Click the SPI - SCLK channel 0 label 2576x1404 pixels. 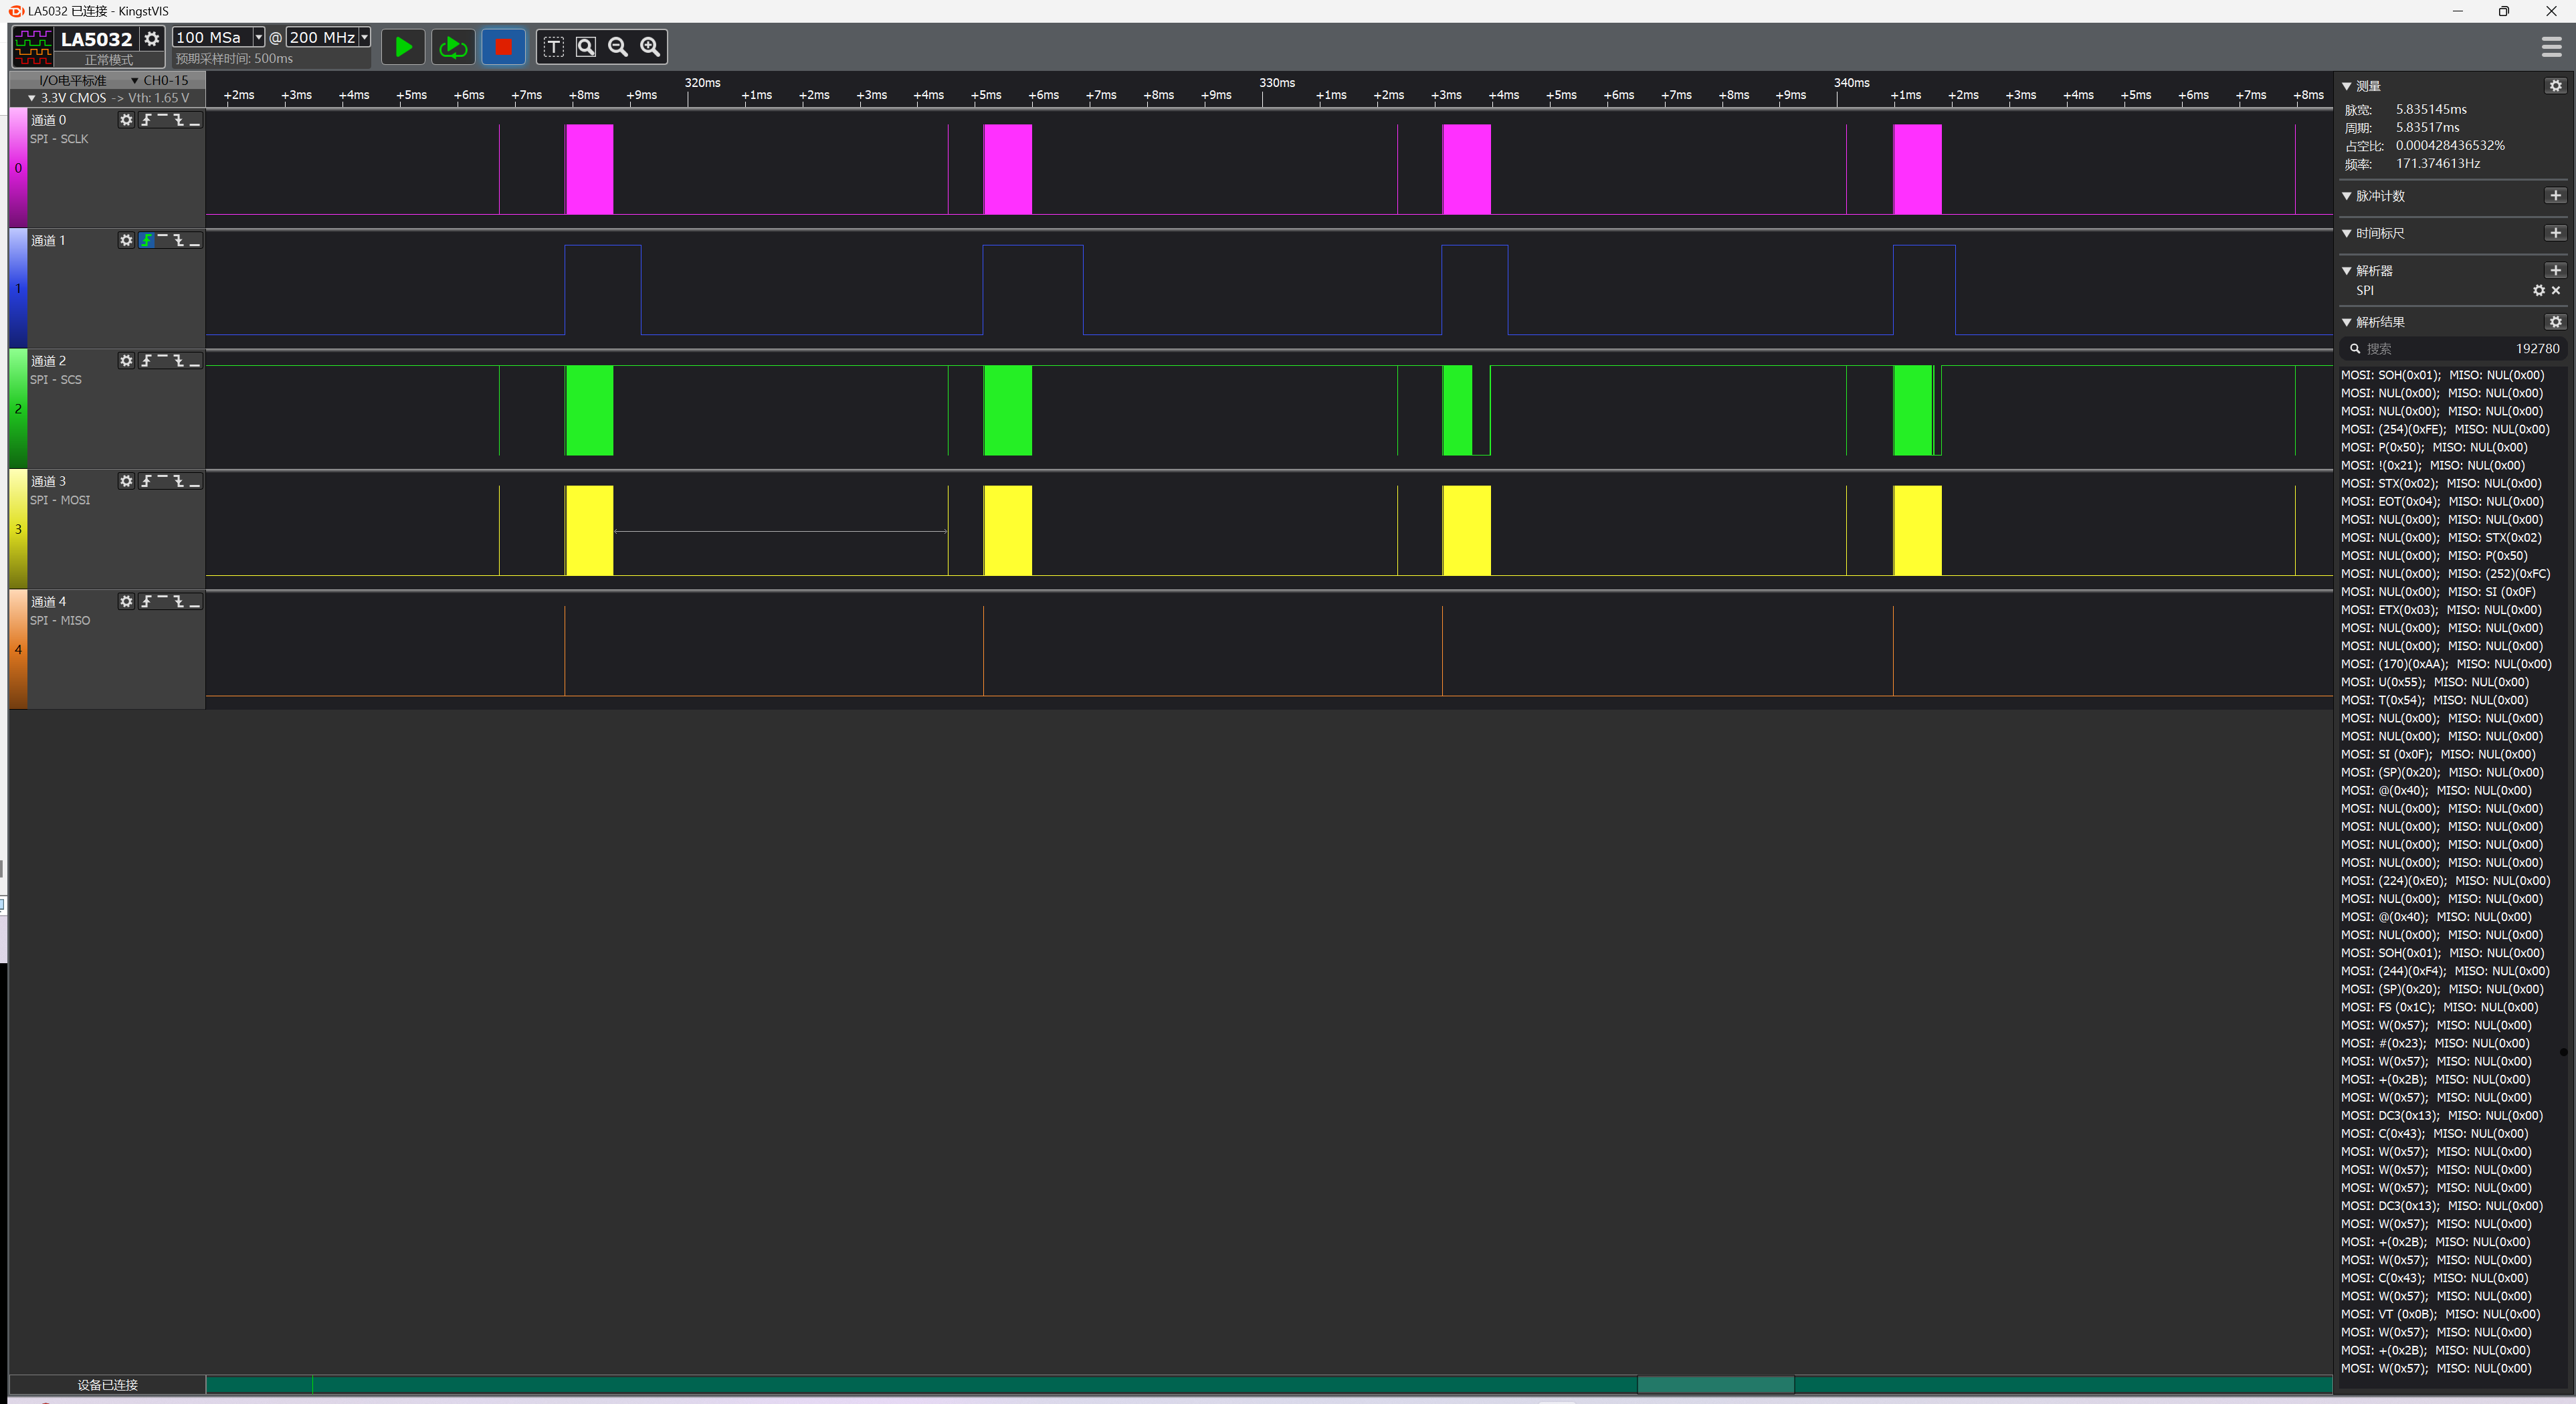coord(59,139)
